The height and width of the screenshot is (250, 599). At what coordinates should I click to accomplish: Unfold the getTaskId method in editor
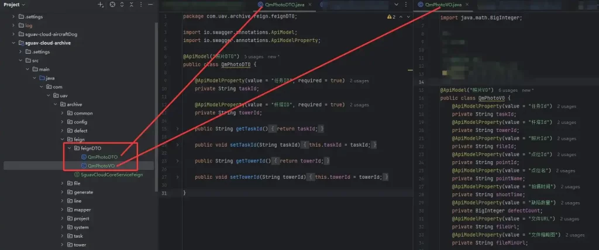tap(178, 128)
